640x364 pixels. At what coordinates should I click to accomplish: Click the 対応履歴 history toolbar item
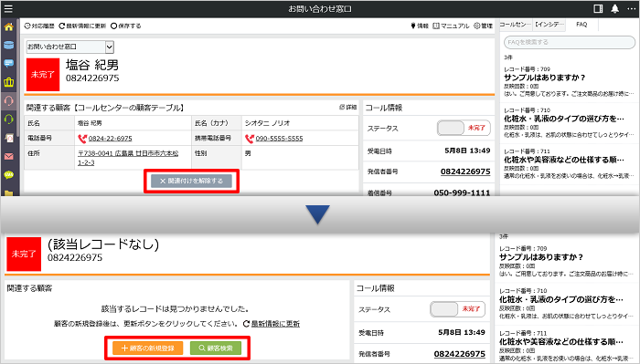[39, 26]
